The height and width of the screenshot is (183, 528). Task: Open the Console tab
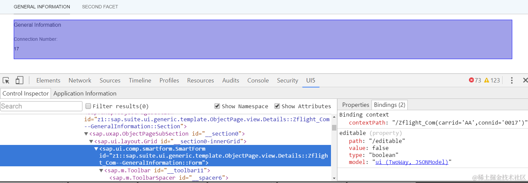258,80
